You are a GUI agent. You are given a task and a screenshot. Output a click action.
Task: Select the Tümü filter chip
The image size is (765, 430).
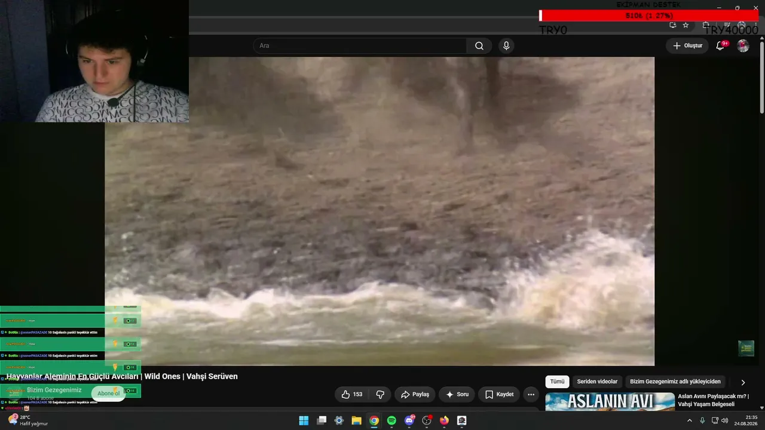tap(557, 382)
